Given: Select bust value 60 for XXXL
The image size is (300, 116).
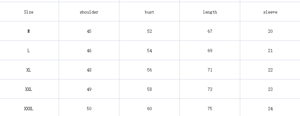Looking at the screenshot, I should coord(150,109).
